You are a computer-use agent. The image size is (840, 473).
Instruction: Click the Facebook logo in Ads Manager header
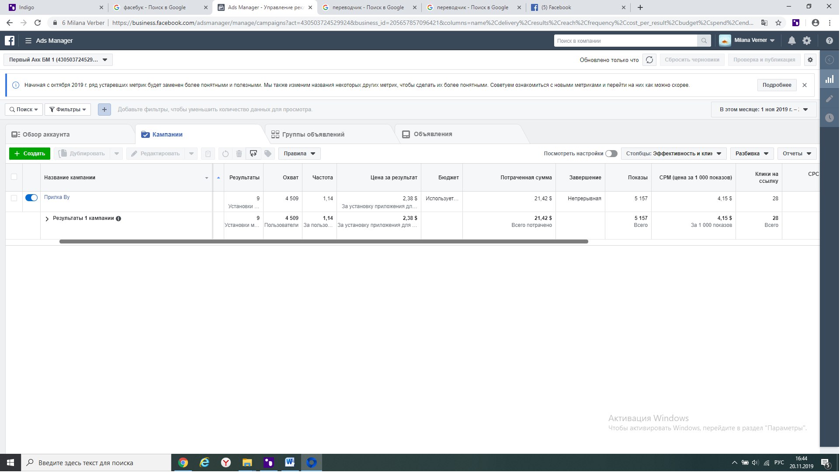pyautogui.click(x=10, y=41)
